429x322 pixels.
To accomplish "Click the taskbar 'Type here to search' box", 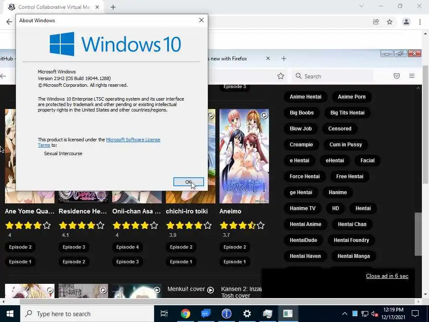I will 87,314.
